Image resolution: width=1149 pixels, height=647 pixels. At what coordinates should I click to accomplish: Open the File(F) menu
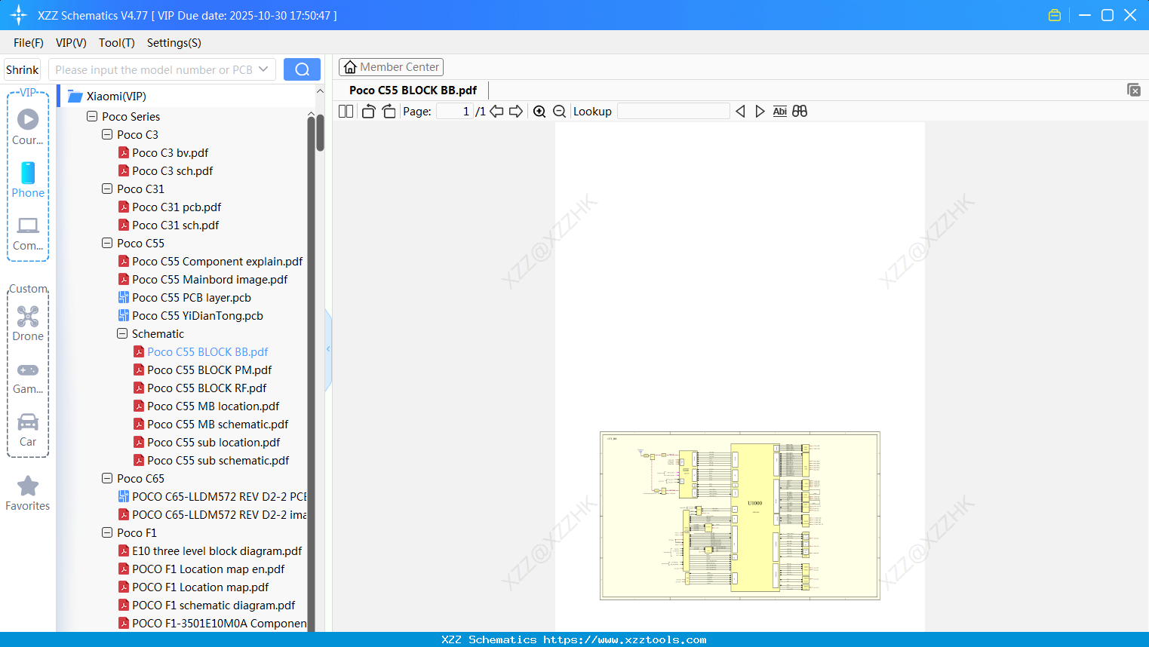(x=29, y=43)
